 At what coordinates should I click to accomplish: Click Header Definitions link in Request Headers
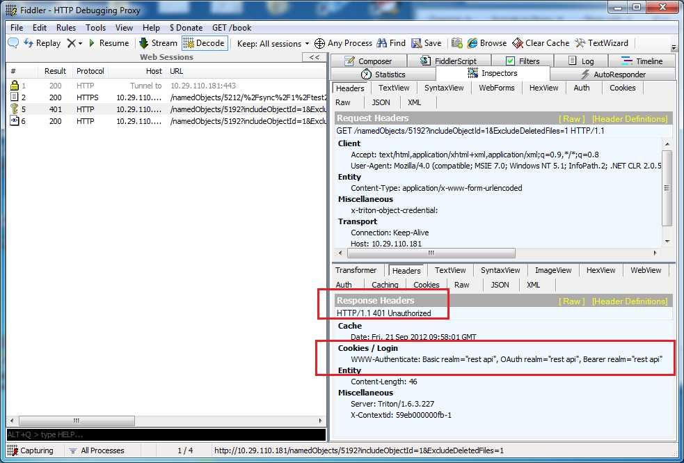[630, 118]
